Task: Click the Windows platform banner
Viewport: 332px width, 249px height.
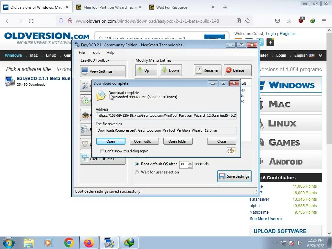Action: [290, 85]
